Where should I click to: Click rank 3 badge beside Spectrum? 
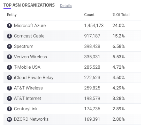9,46
